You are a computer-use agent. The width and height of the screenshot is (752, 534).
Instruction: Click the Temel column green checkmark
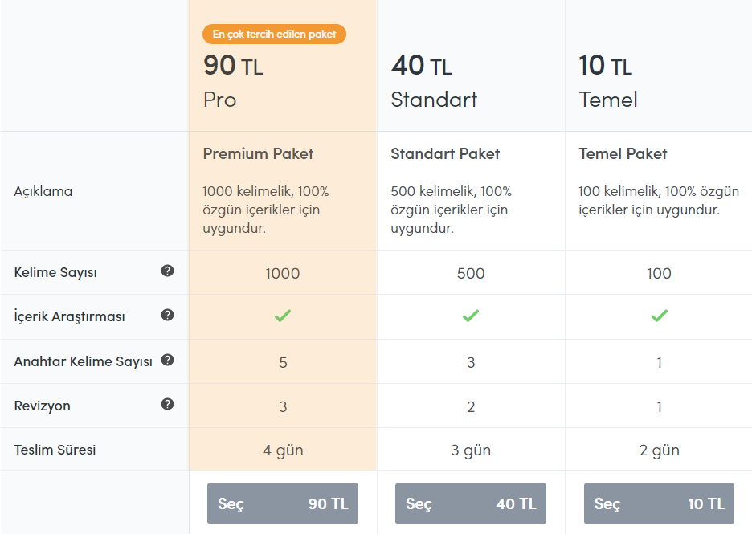click(660, 316)
